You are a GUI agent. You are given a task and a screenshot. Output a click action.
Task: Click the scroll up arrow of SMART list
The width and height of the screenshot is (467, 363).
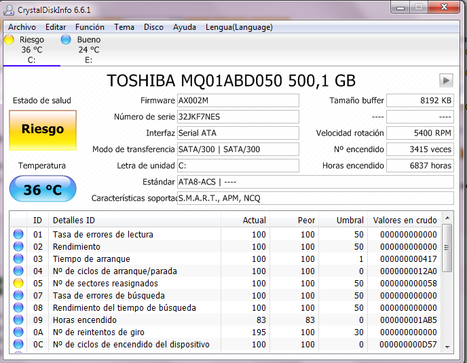point(447,218)
